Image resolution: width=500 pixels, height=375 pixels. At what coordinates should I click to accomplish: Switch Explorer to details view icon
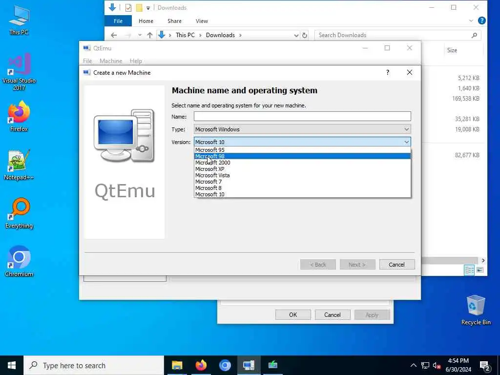pyautogui.click(x=470, y=270)
